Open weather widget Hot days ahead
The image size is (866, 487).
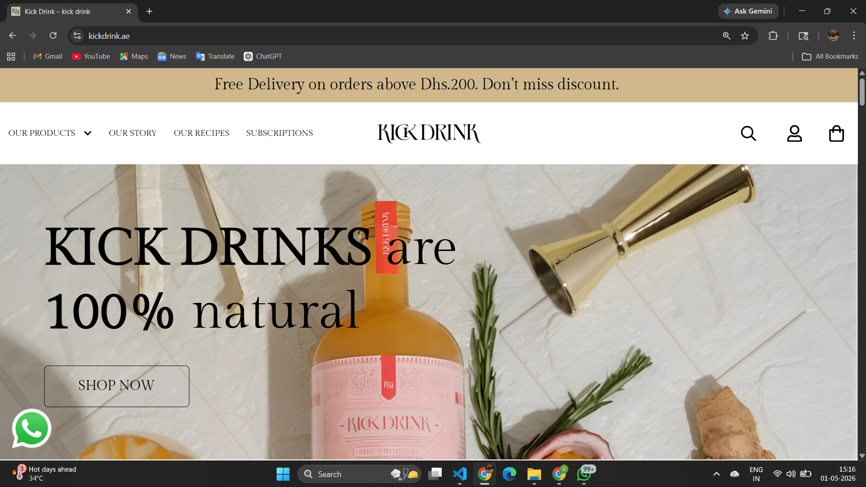click(45, 473)
